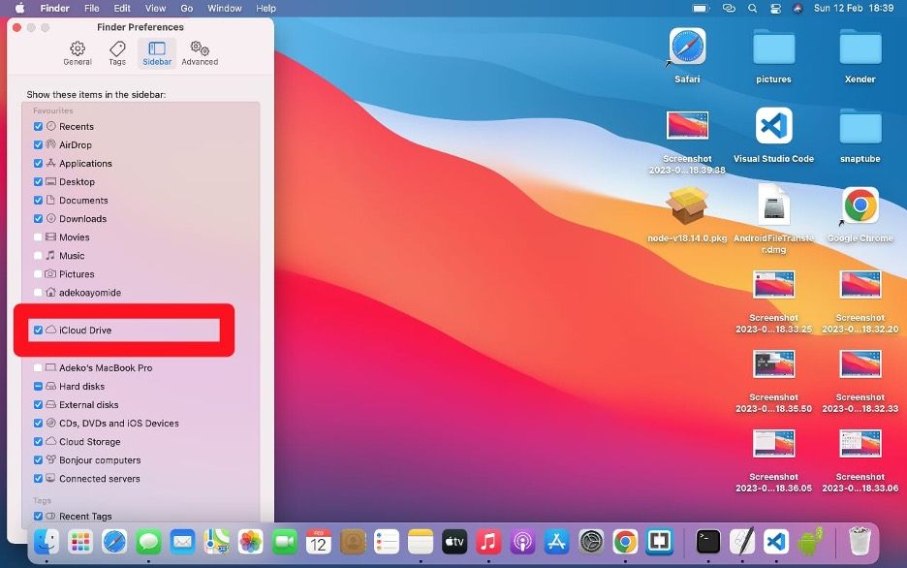This screenshot has width=907, height=568.
Task: Open the Trash in the Dock
Action: (x=860, y=542)
